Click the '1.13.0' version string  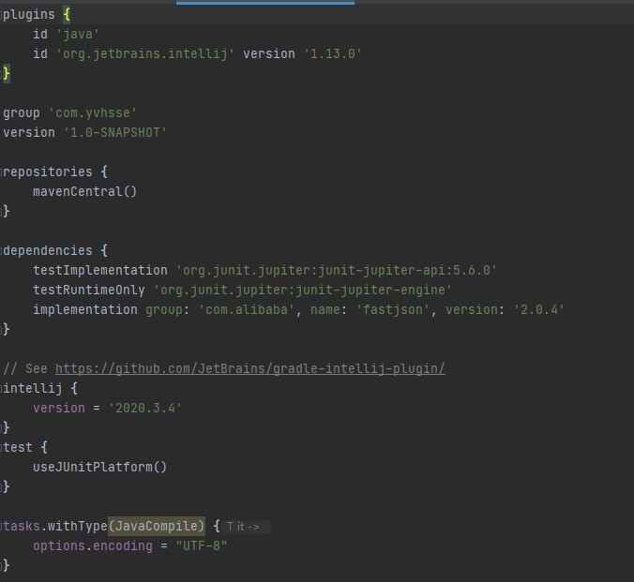(333, 53)
